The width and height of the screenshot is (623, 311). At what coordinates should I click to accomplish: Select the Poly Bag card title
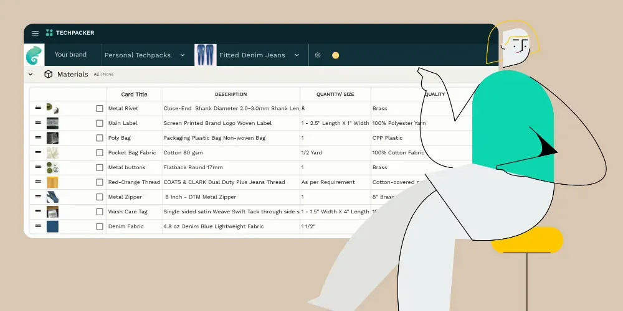tap(119, 138)
